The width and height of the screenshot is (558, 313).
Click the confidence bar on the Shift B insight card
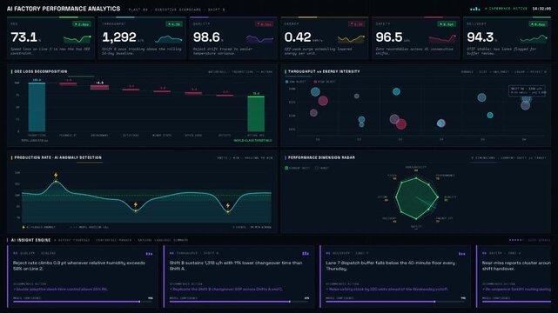click(239, 302)
